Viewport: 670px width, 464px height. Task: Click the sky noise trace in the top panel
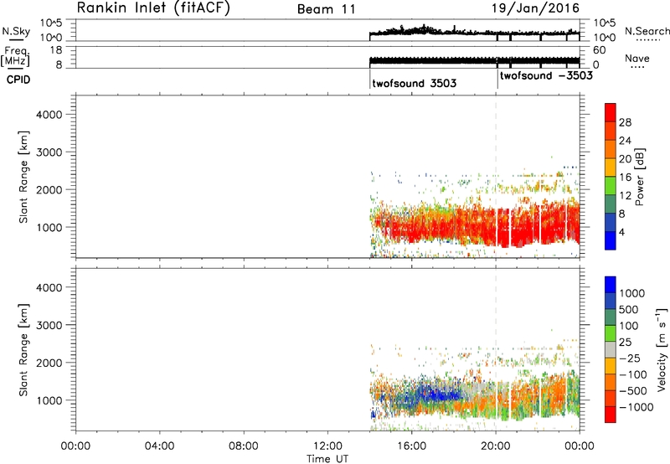474,32
